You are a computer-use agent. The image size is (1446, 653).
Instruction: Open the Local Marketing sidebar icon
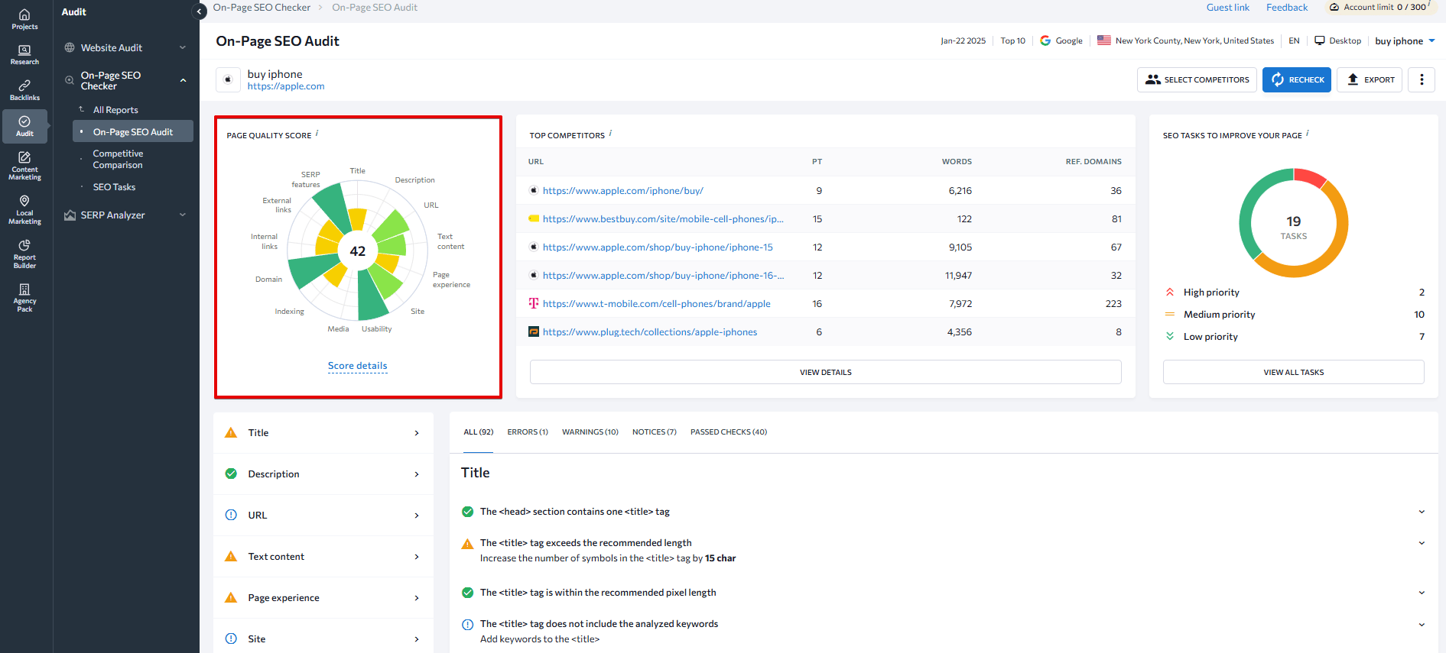pyautogui.click(x=24, y=209)
